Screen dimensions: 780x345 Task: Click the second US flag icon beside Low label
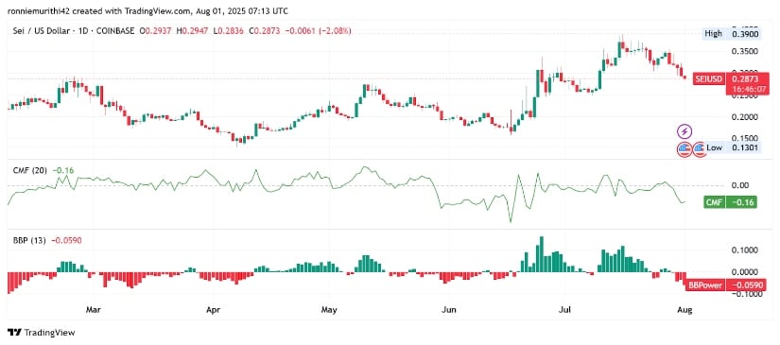[700, 148]
